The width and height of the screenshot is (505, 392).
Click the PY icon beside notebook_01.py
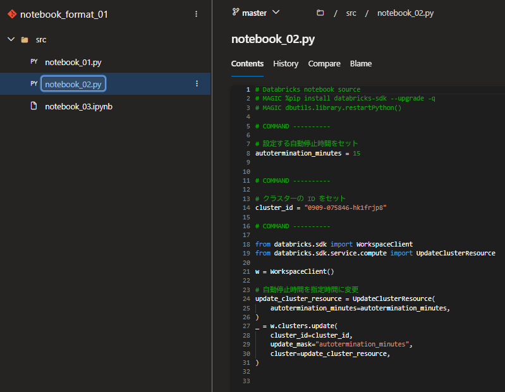click(34, 61)
